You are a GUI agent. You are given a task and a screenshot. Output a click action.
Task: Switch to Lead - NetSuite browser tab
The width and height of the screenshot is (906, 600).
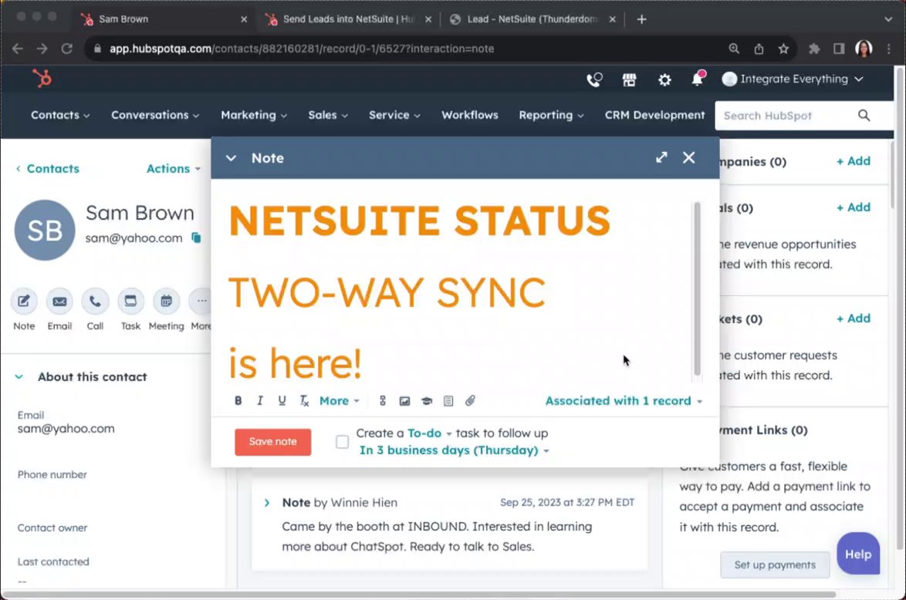[x=532, y=19]
